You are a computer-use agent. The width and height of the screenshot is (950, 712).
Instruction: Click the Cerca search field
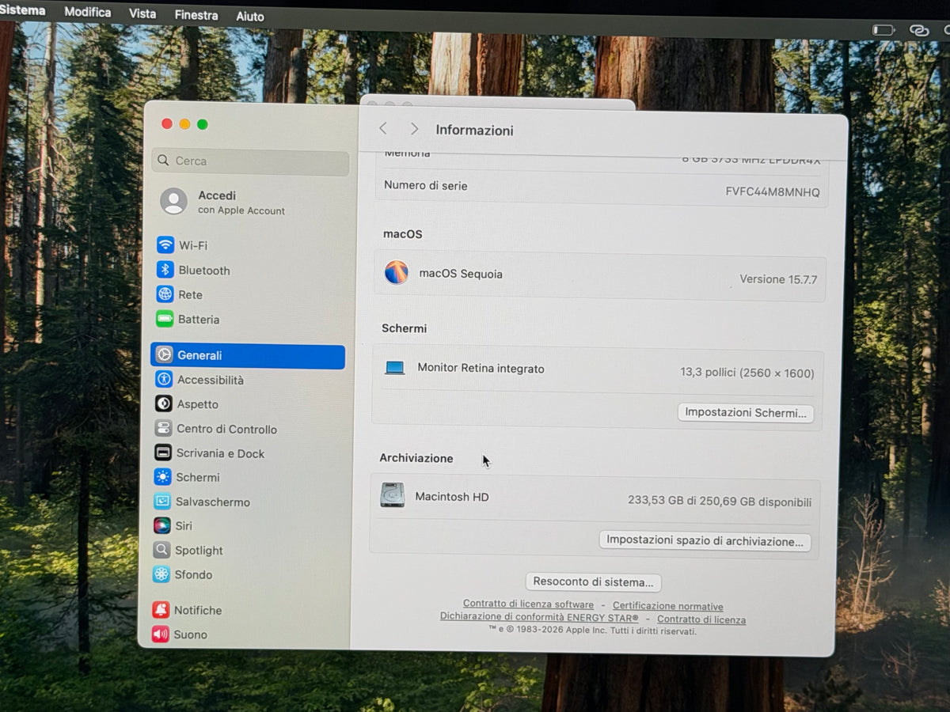click(250, 161)
